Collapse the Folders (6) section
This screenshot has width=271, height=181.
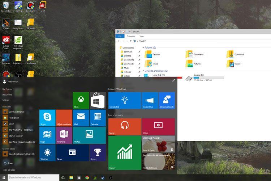143,47
